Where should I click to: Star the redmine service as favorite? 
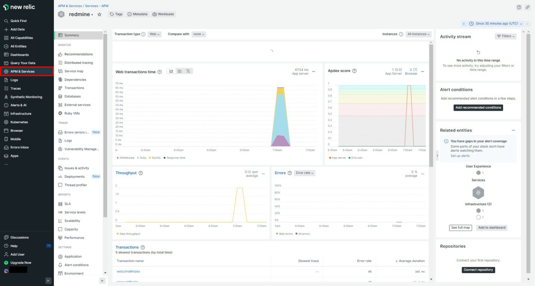pyautogui.click(x=100, y=14)
